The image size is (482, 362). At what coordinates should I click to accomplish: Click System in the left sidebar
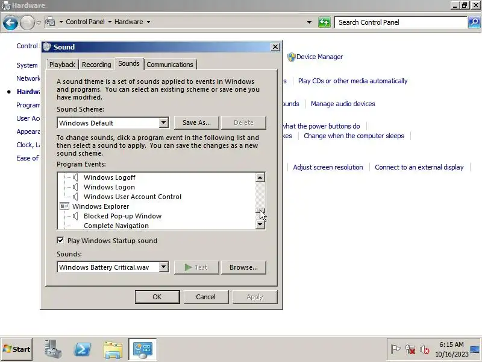(27, 65)
